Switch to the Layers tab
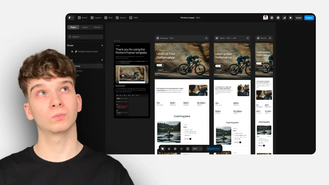The height and width of the screenshot is (185, 329). [x=85, y=27]
